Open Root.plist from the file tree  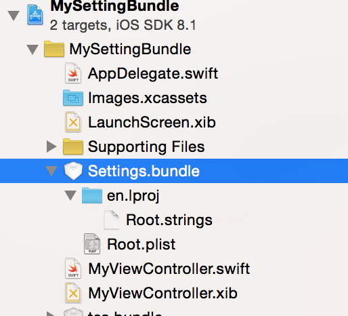coord(141,244)
